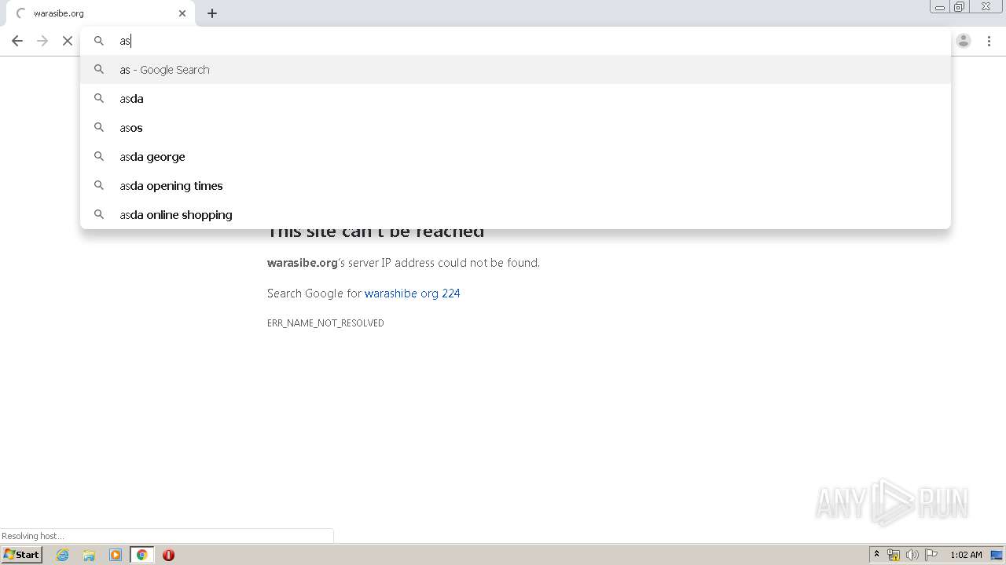Open the Windows Start menu
Image resolution: width=1006 pixels, height=565 pixels.
(x=22, y=555)
